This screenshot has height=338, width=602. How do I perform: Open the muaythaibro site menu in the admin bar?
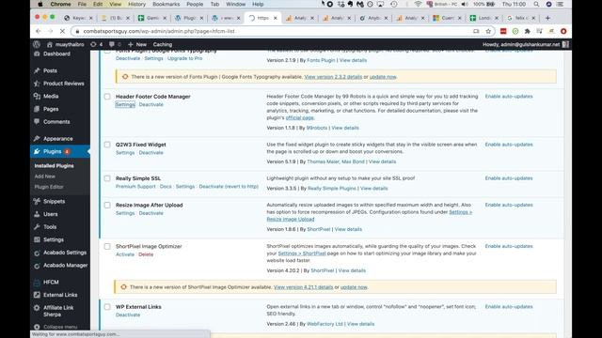(65, 44)
